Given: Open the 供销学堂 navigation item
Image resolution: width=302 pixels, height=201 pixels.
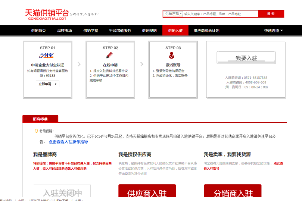Looking at the screenshot, I should pyautogui.click(x=91, y=30).
